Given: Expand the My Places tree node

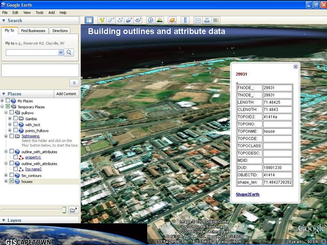Looking at the screenshot, I should pos(2,101).
